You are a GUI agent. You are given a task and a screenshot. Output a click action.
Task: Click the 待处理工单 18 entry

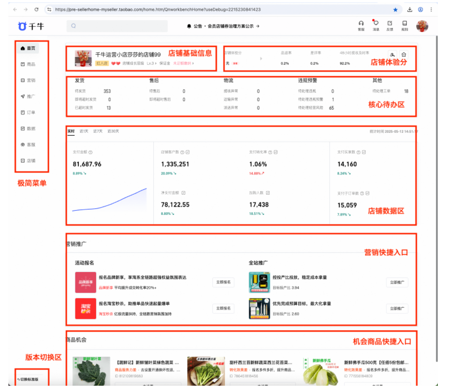coord(390,91)
